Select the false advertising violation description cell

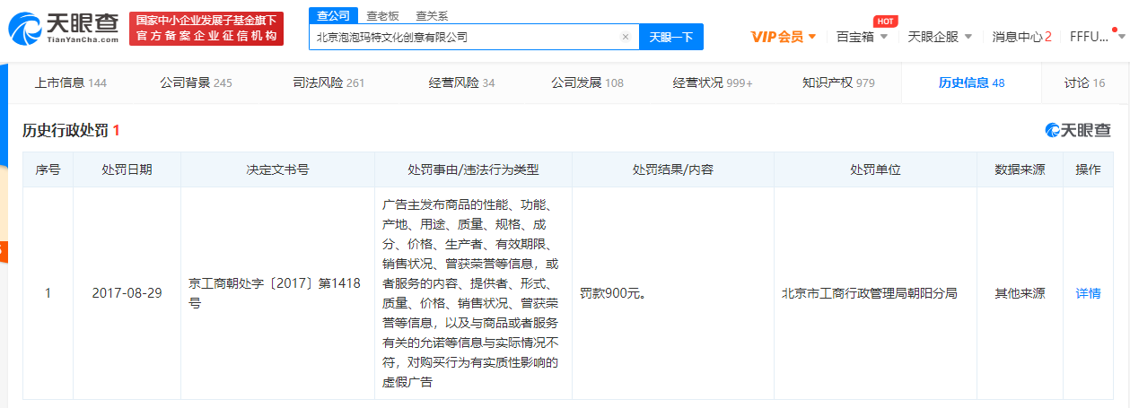click(x=473, y=293)
